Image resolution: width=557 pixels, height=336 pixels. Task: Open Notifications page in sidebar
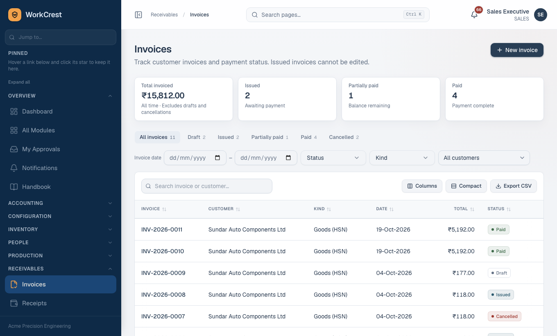click(61, 168)
